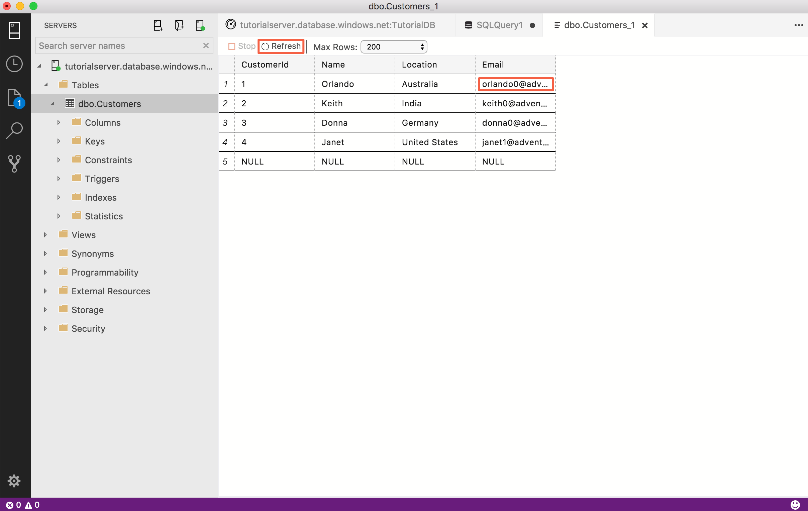
Task: Expand the Columns folder under dbo.Customers
Action: click(x=57, y=122)
